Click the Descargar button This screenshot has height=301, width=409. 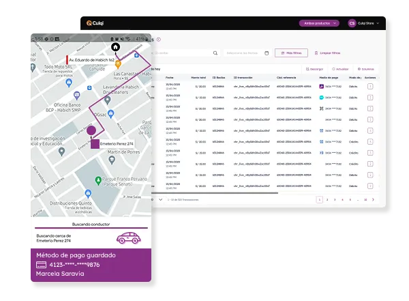point(315,69)
